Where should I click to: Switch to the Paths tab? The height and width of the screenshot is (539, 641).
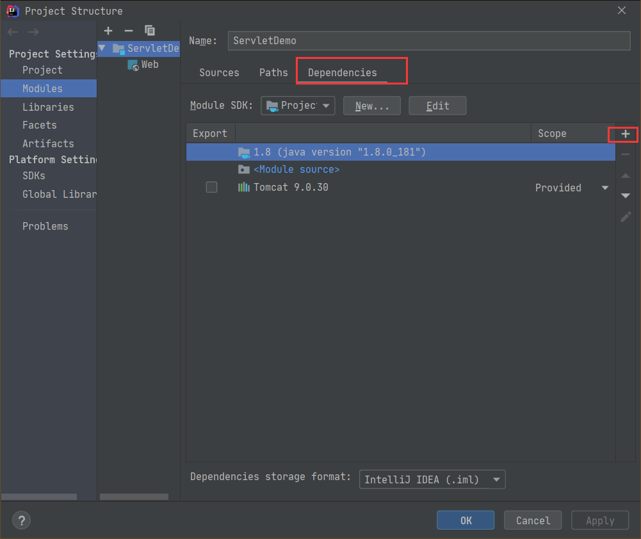273,72
